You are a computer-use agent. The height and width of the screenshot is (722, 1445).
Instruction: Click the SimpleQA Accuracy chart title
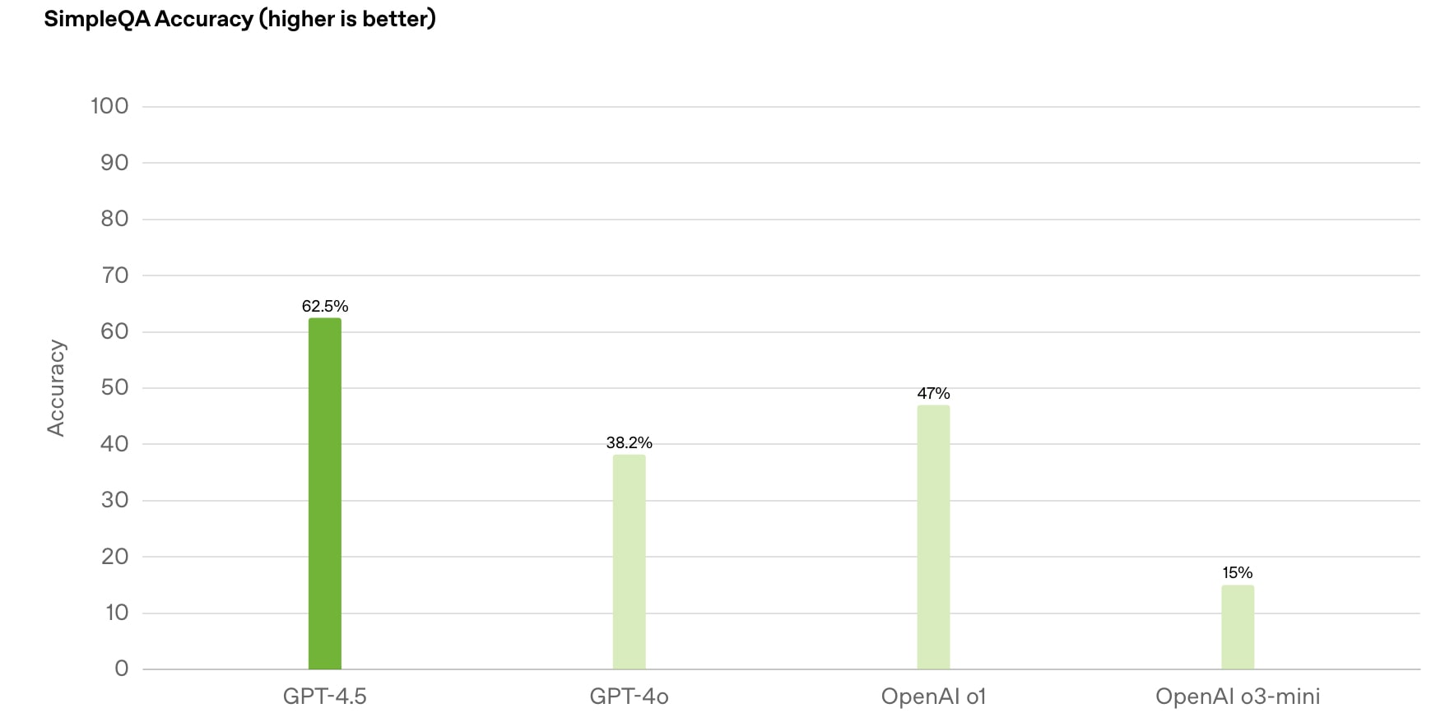point(239,19)
